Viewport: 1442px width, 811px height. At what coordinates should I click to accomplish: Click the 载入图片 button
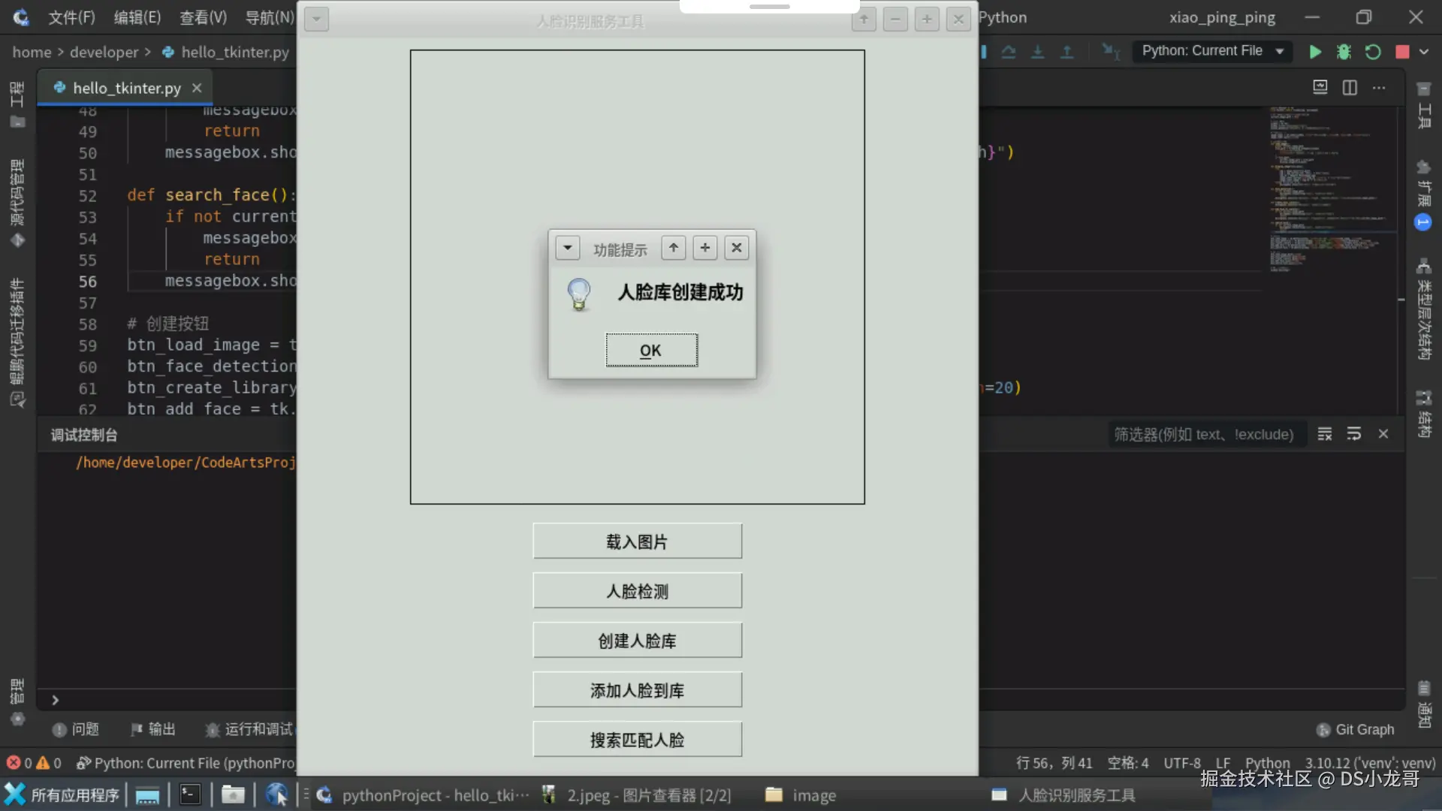click(x=637, y=541)
